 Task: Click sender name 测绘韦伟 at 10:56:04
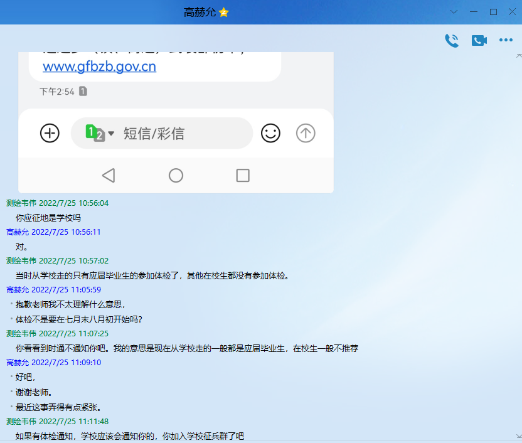pyautogui.click(x=21, y=203)
